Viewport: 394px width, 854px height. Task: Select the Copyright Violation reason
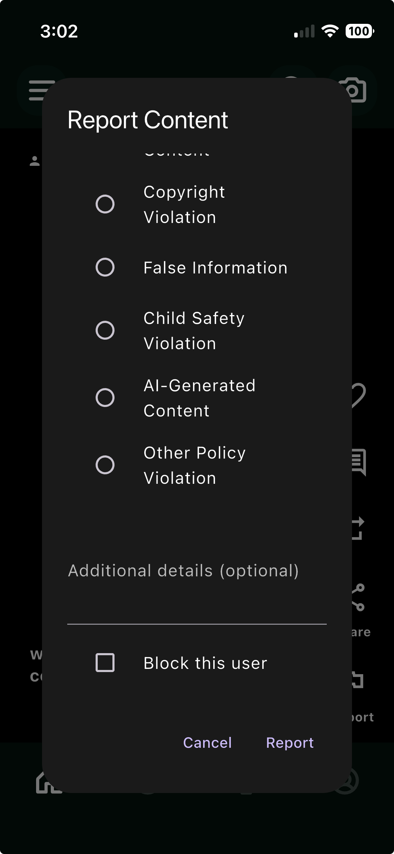(104, 204)
